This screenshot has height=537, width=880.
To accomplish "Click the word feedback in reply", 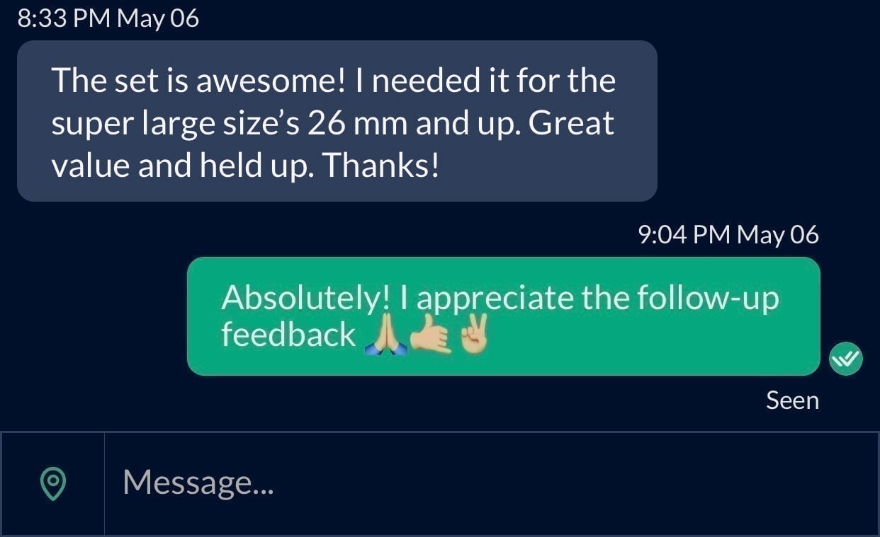I will pos(288,335).
